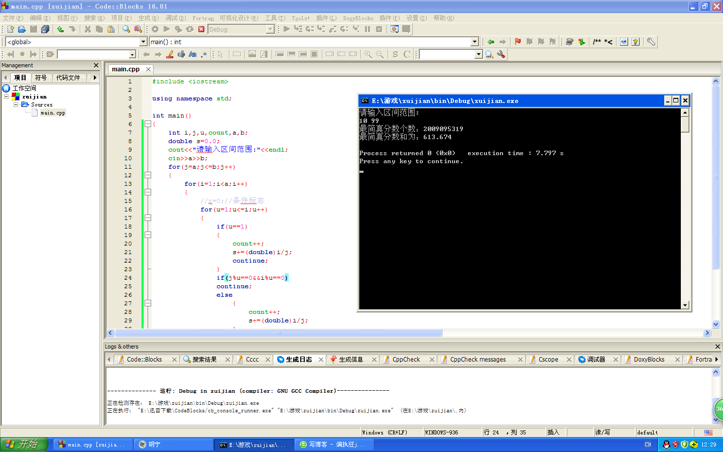
Task: Select main.cpp in the project tree
Action: (53, 113)
